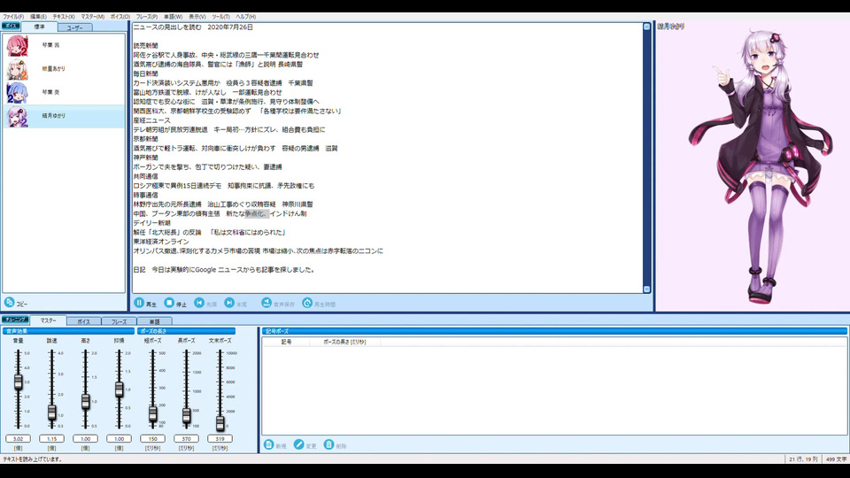Select the 琴葉 茜 voice avatar
This screenshot has height=478, width=850.
tap(17, 45)
